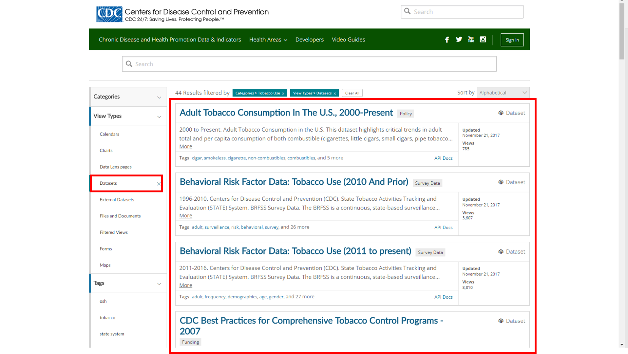Click the CDC logo
The width and height of the screenshot is (628, 354).
tap(109, 14)
